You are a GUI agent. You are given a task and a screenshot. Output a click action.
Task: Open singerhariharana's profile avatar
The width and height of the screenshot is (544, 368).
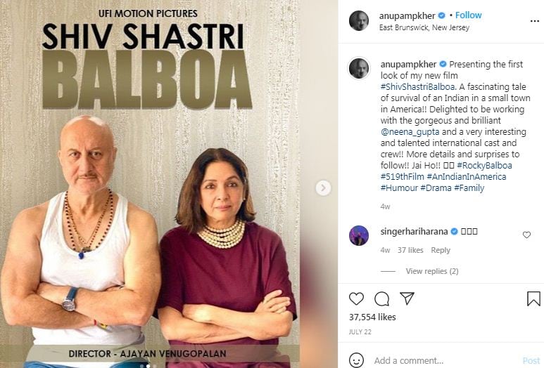point(359,235)
